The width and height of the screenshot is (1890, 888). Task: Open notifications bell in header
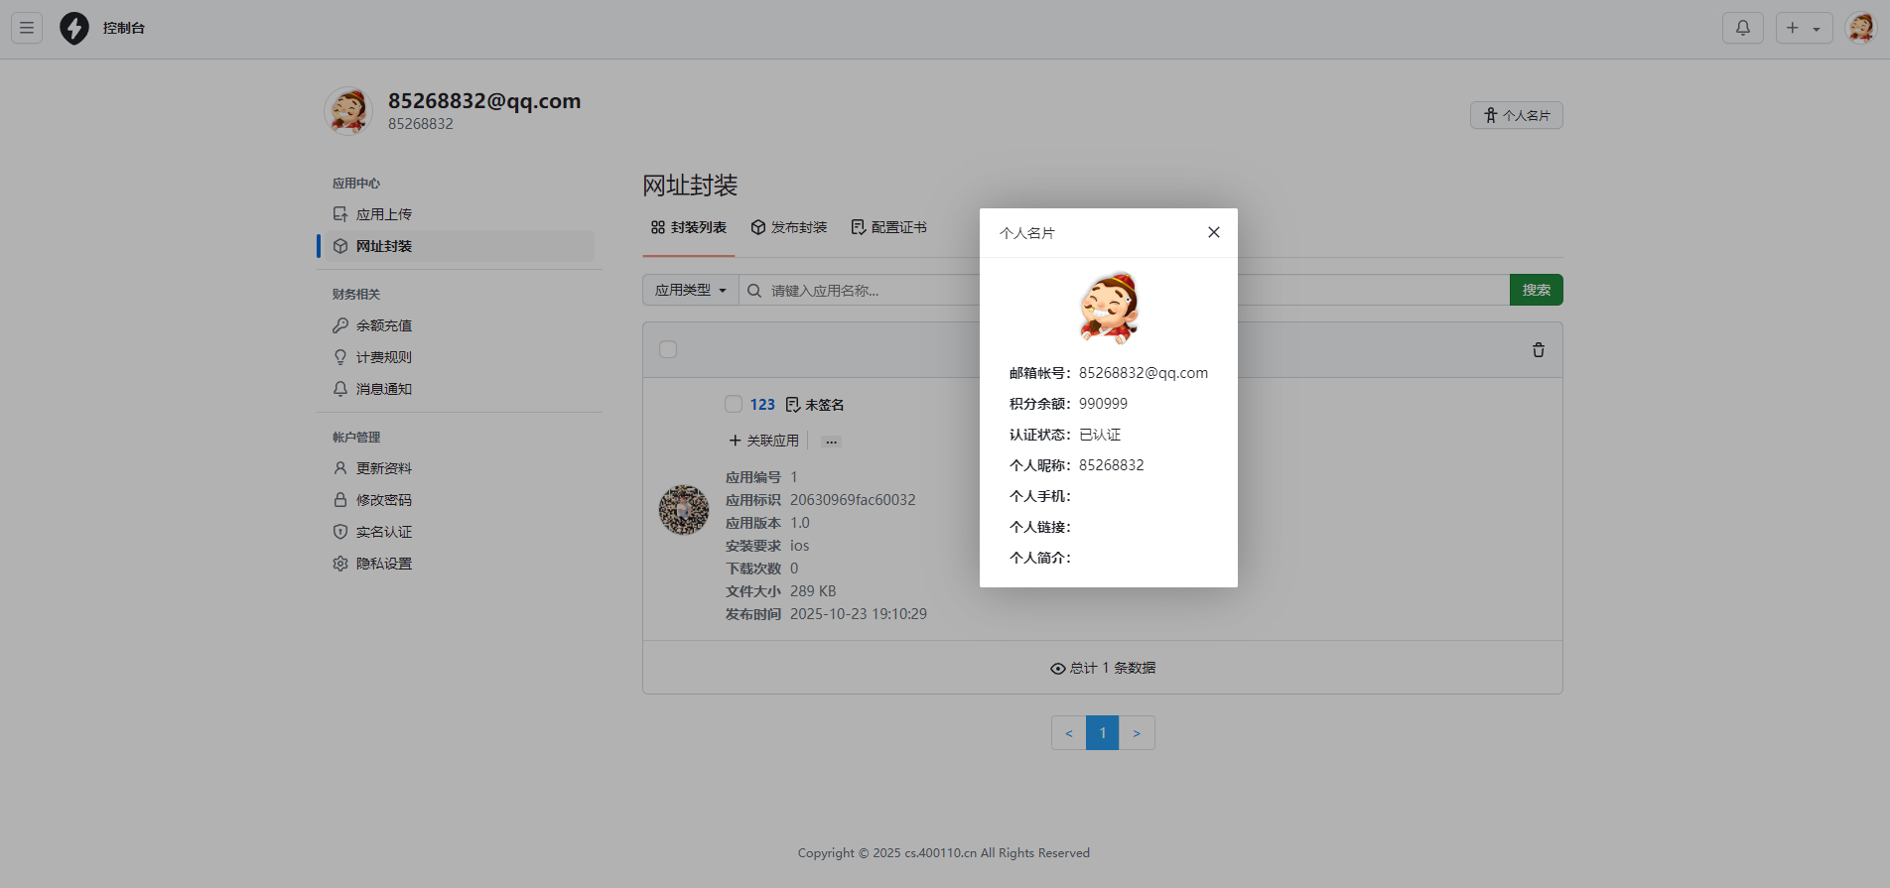[x=1742, y=28]
